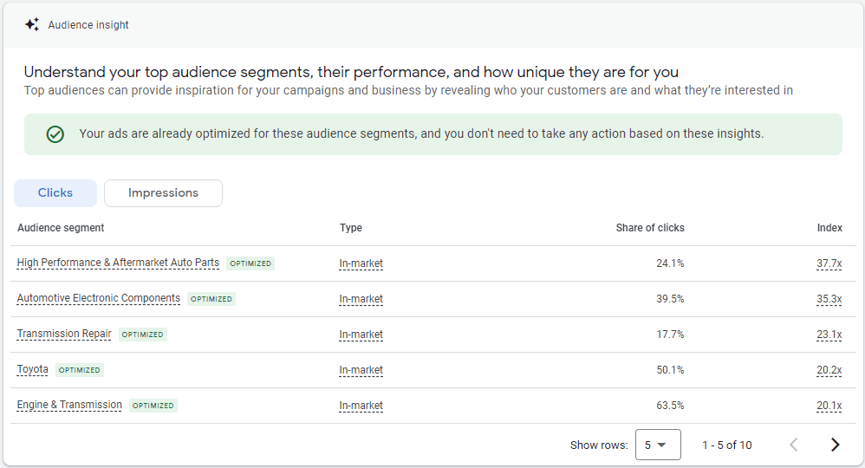
Task: Click the green checkmark optimization icon
Action: pyautogui.click(x=55, y=134)
